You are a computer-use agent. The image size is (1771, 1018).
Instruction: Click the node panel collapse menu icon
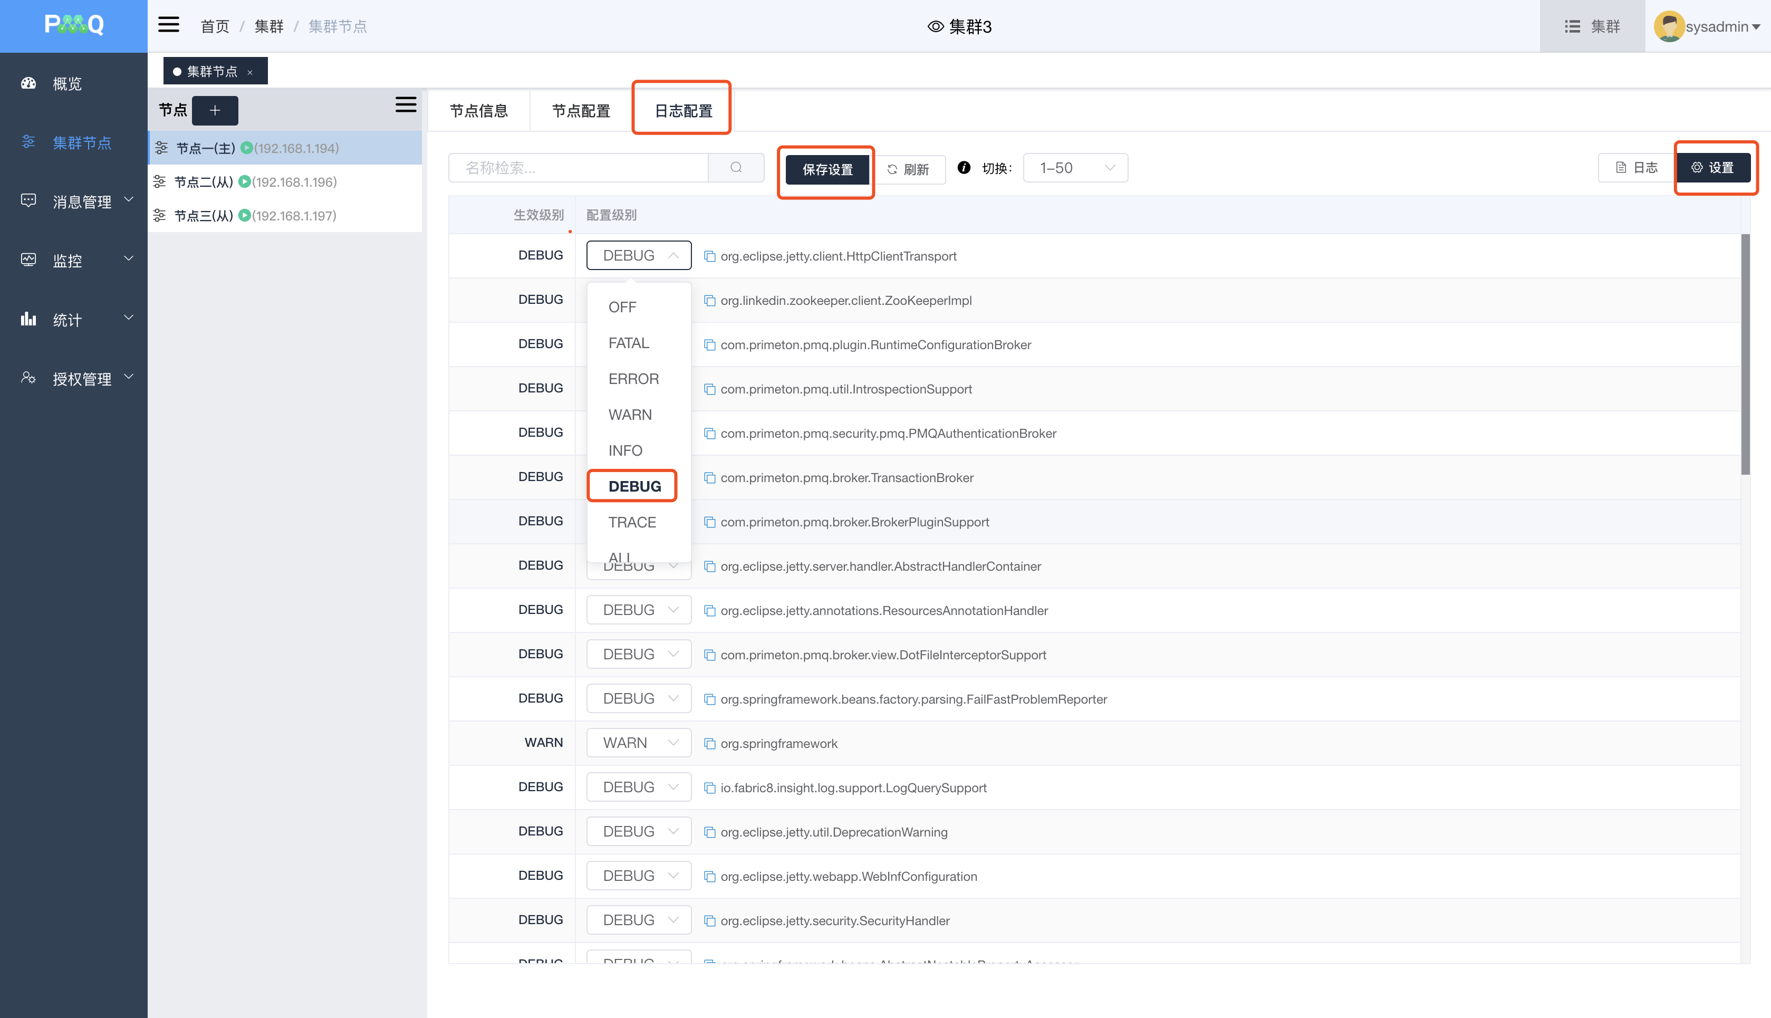(406, 105)
